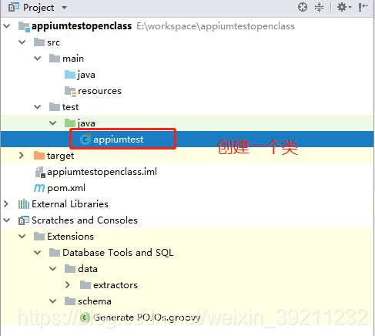Open the Project view dropdown
Image resolution: width=375 pixels, height=336 pixels.
(x=64, y=8)
